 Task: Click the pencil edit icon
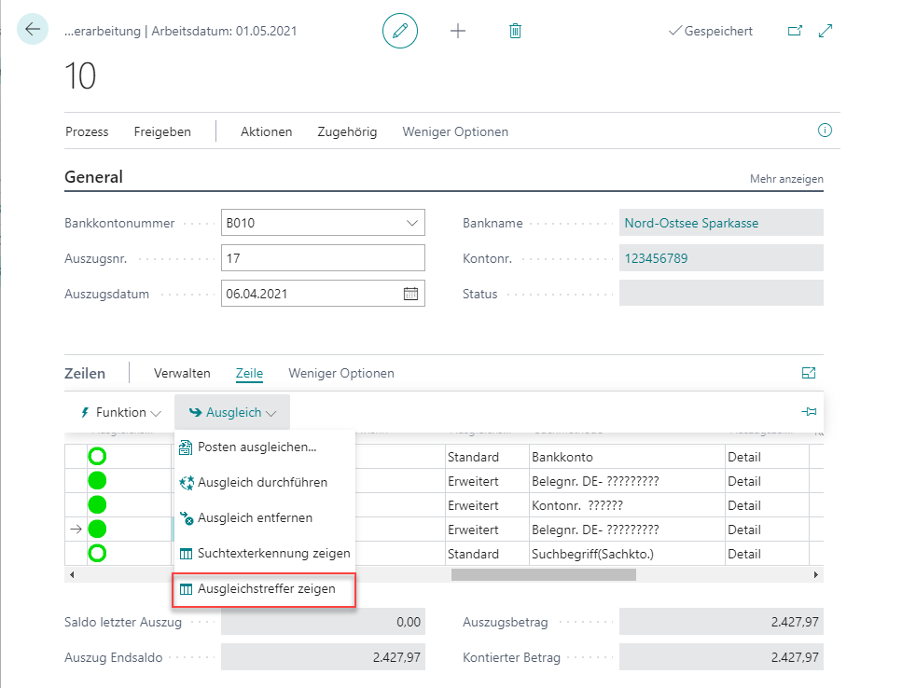pyautogui.click(x=400, y=31)
